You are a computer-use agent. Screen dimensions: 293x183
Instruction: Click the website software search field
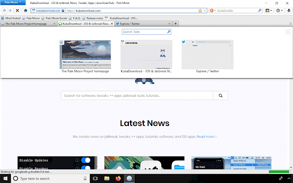click(137, 96)
